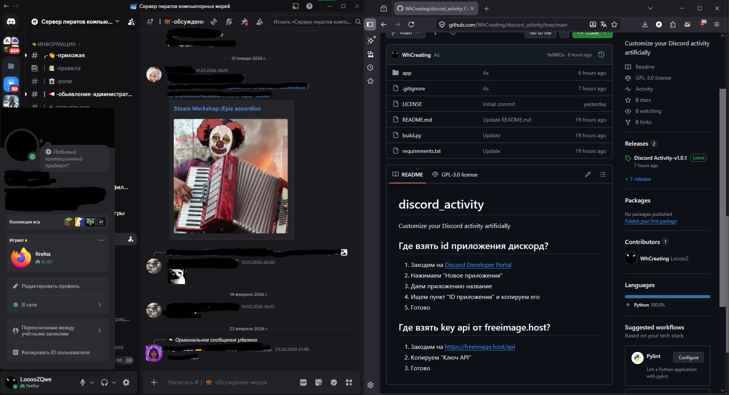Collapse the ИНФОРМАЦИЯ channel category
Viewport: 729px width, 395px height.
pyautogui.click(x=56, y=44)
